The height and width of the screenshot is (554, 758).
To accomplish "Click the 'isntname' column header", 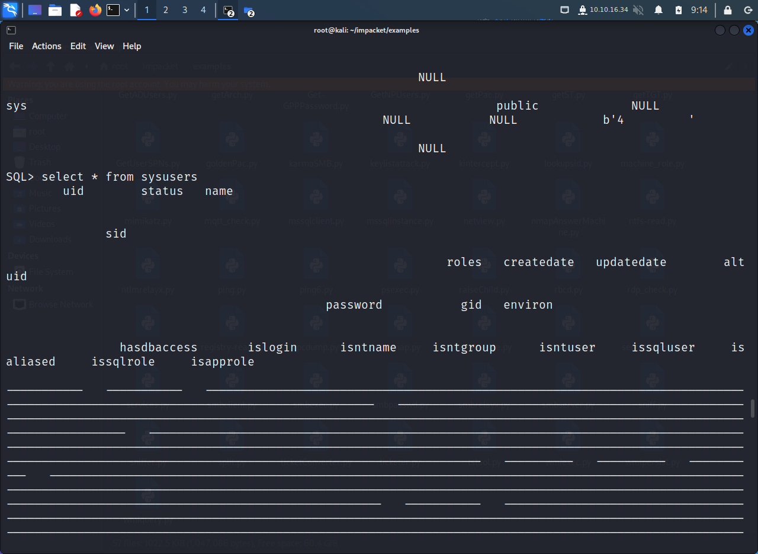I will [x=368, y=347].
